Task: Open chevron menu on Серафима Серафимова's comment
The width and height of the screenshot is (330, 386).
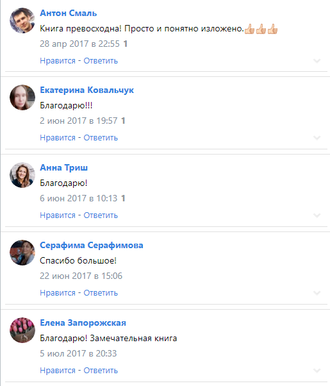Action: pyautogui.click(x=317, y=293)
